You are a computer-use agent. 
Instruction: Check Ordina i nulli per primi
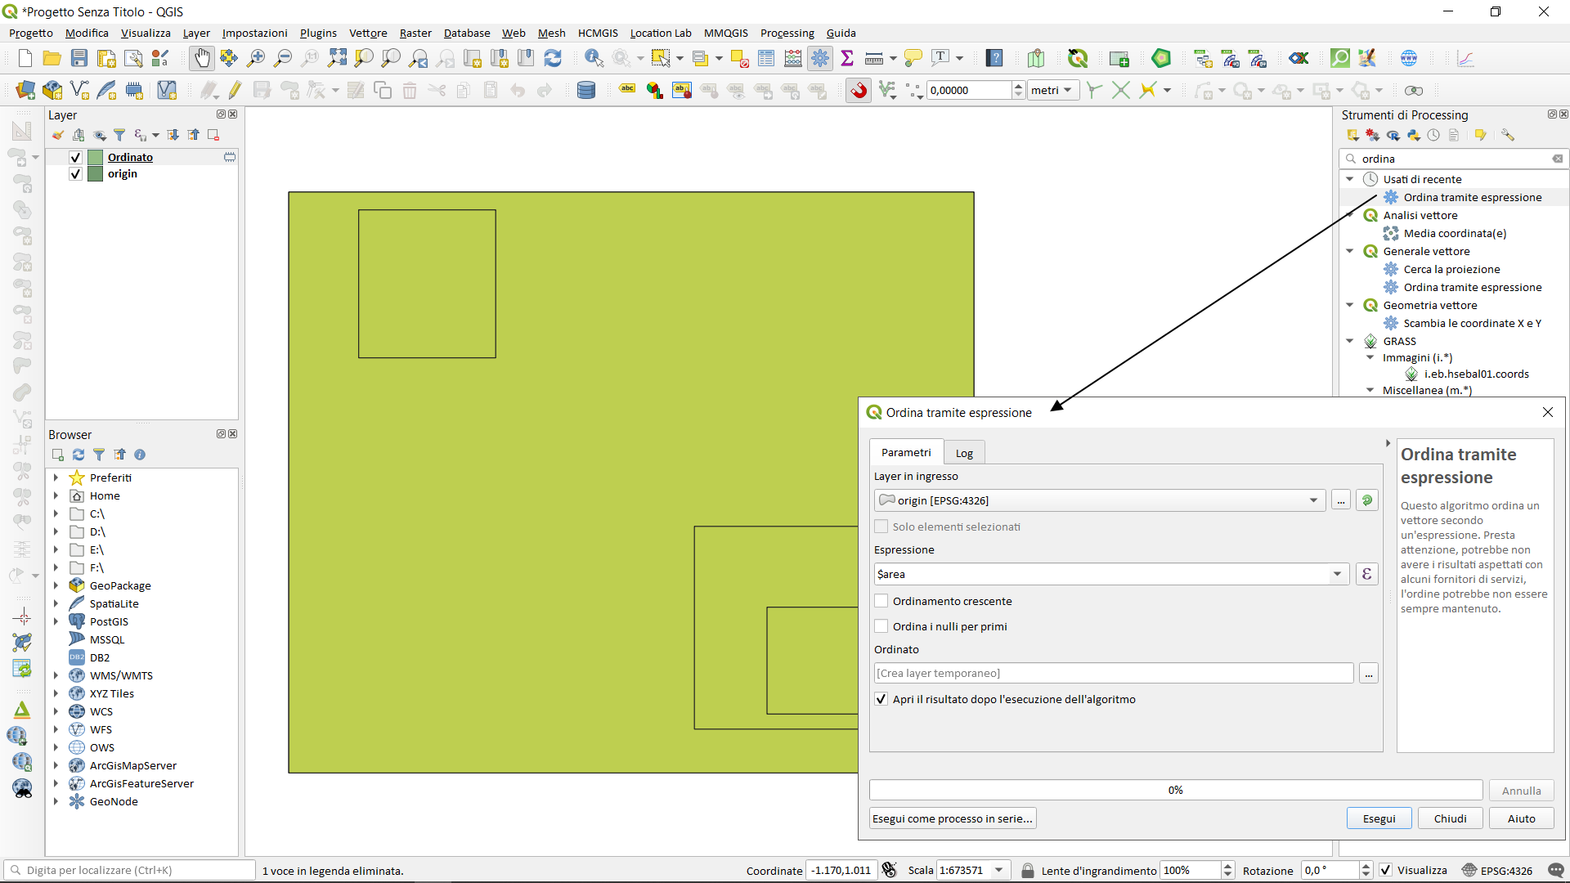coord(881,626)
